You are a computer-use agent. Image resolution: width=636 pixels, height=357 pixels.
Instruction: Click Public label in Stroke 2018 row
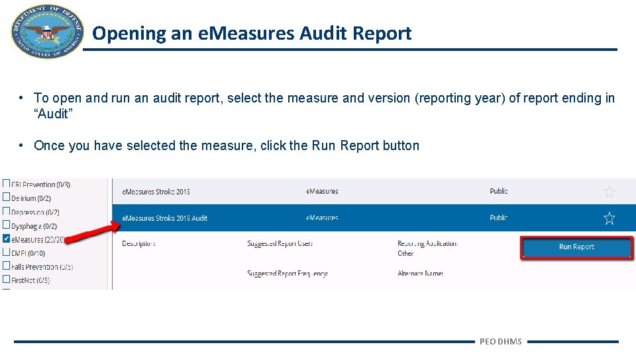[x=498, y=191]
